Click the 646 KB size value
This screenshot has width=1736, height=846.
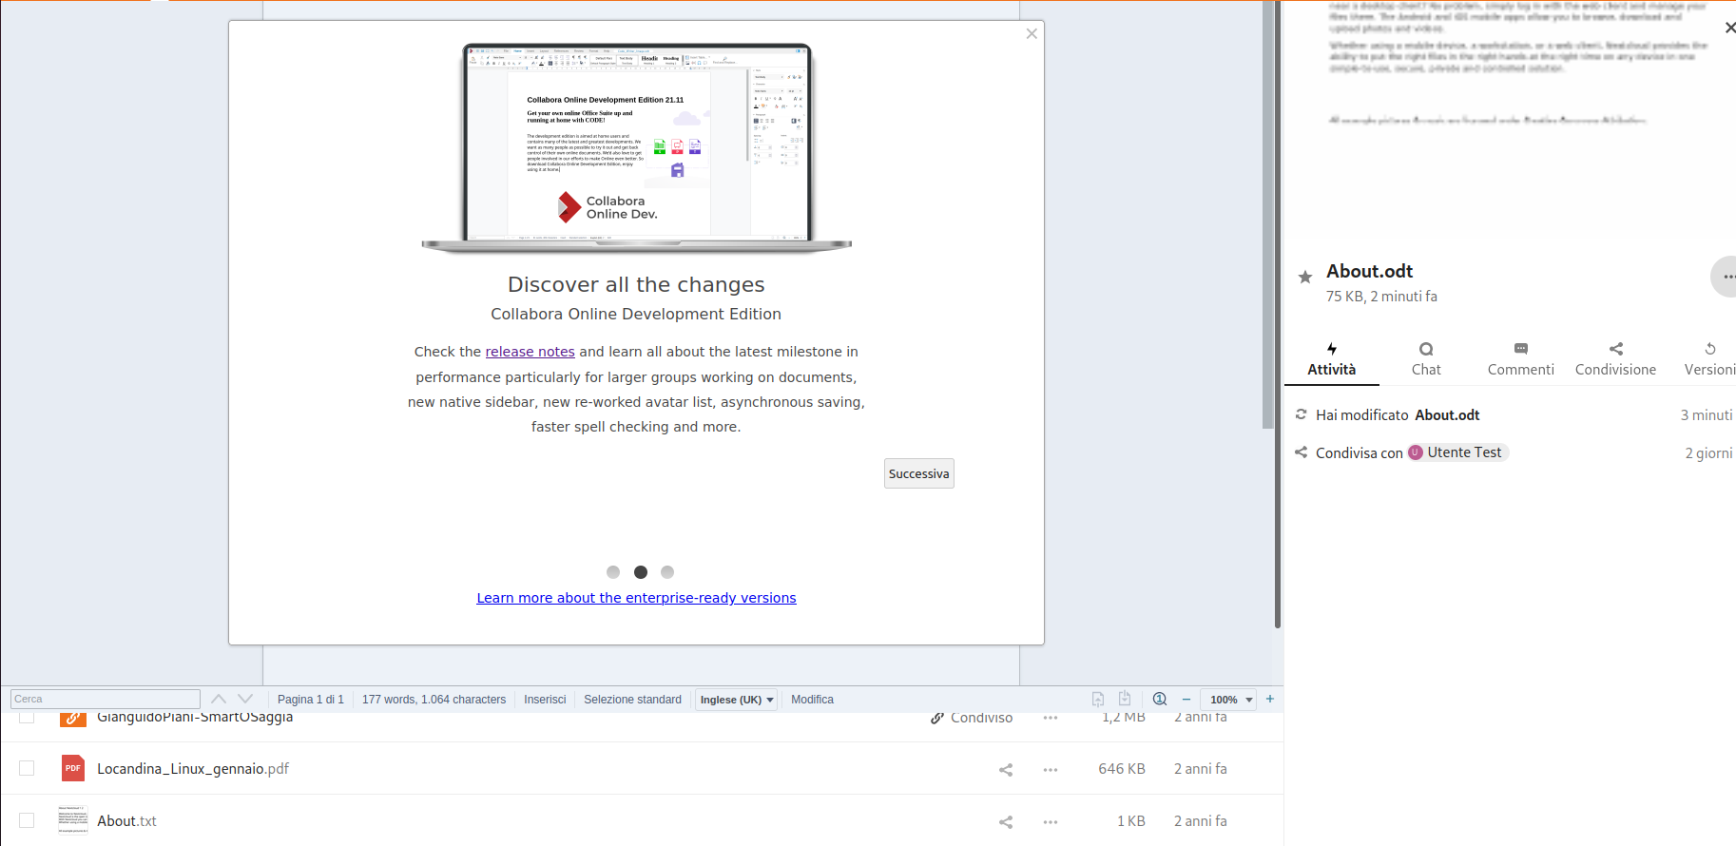click(x=1122, y=769)
